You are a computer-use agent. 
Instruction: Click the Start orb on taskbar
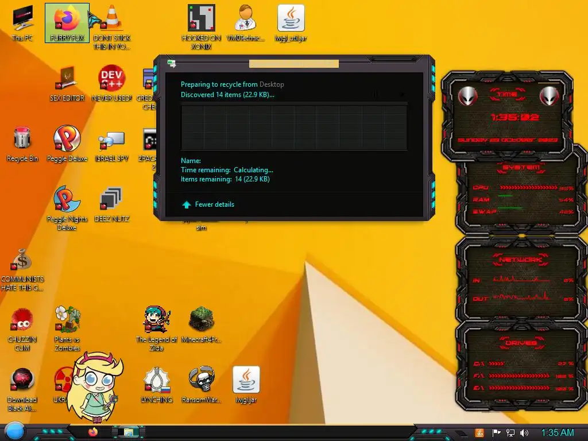pyautogui.click(x=15, y=431)
